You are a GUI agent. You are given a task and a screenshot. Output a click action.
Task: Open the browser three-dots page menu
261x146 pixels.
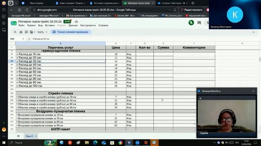pos(170,10)
